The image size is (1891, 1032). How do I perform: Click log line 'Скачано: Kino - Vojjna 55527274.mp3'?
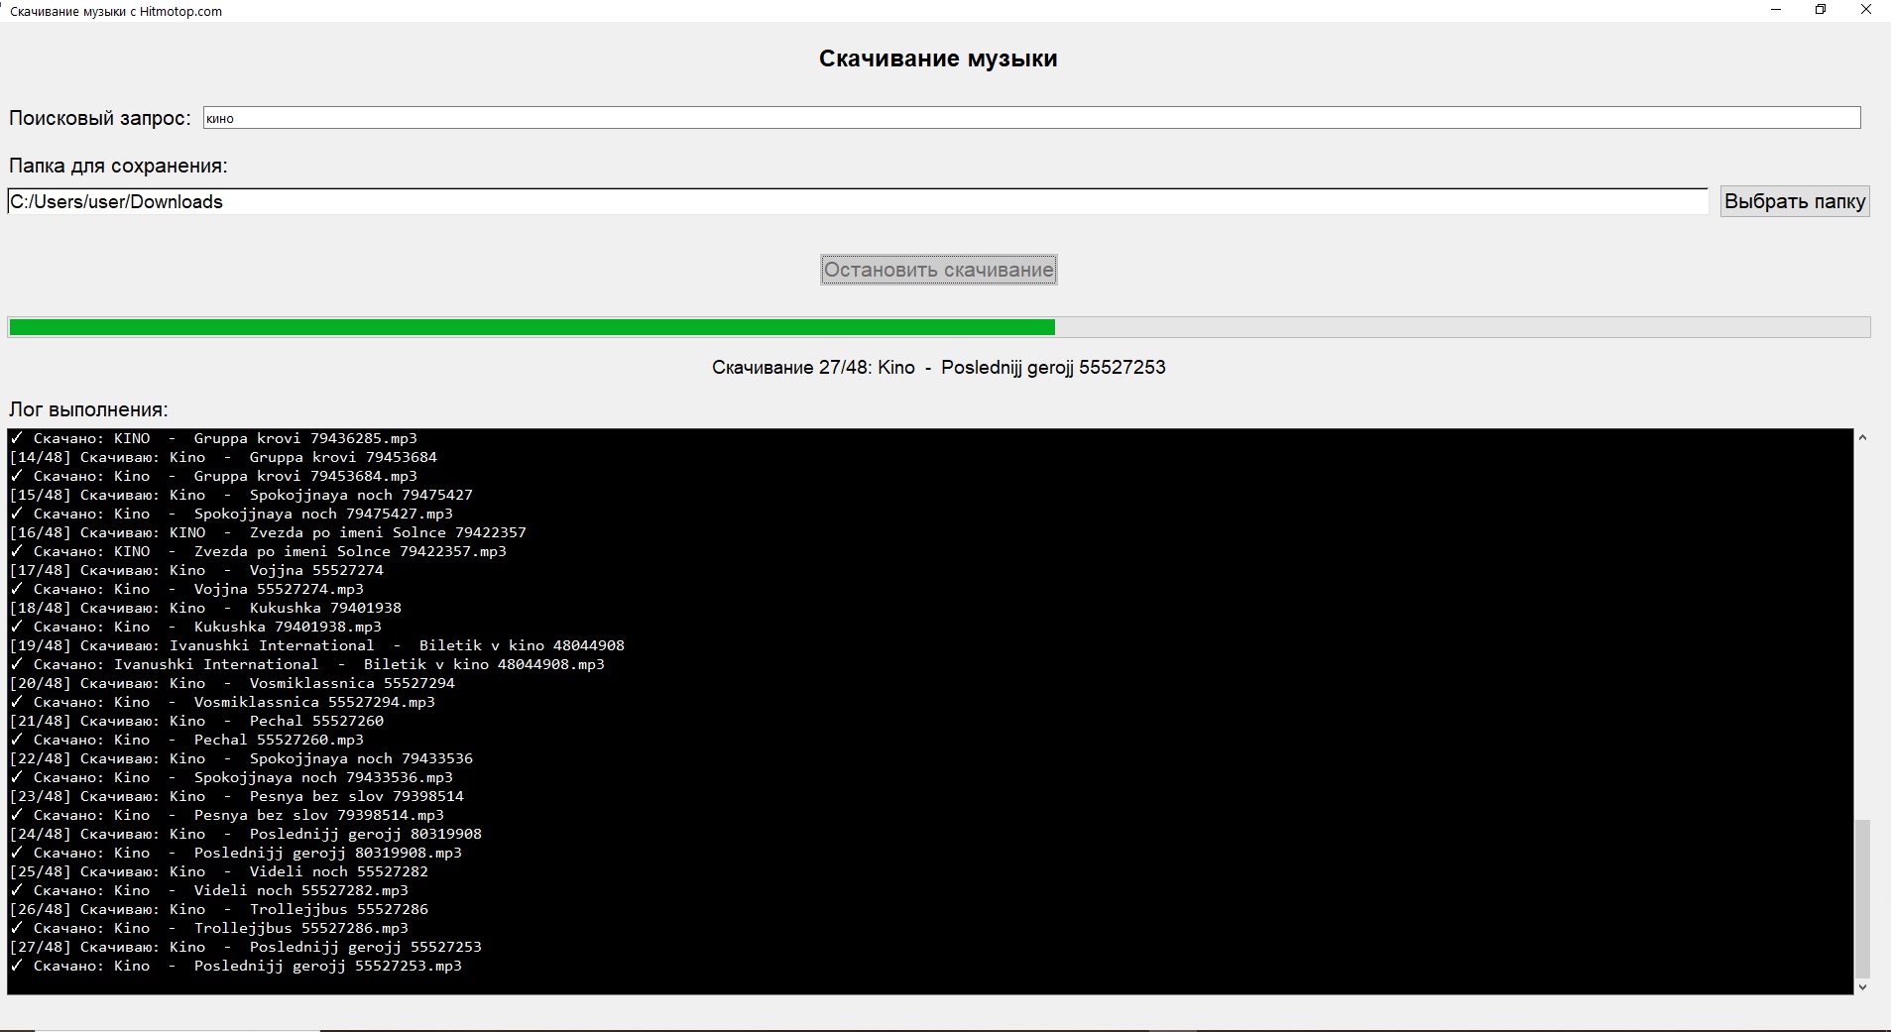pos(186,589)
